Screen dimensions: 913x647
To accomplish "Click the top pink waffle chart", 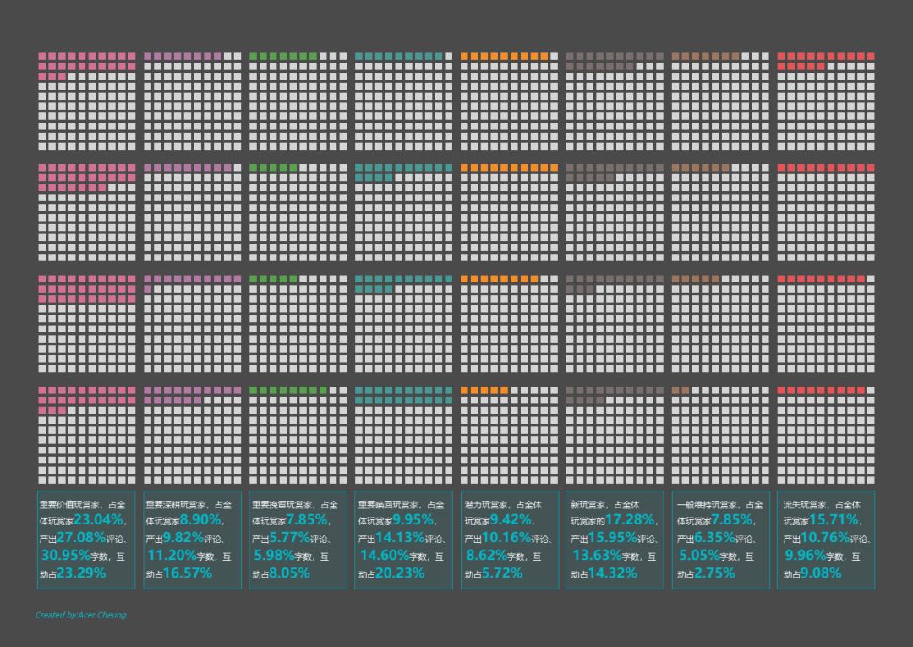I will pos(86,101).
